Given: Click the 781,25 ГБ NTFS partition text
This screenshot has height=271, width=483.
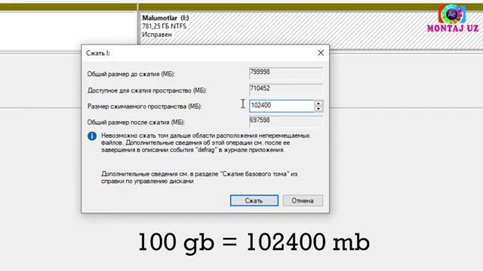Looking at the screenshot, I should tap(164, 26).
